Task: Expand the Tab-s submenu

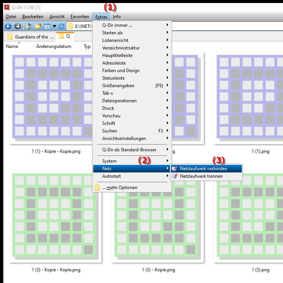Action: [132, 93]
